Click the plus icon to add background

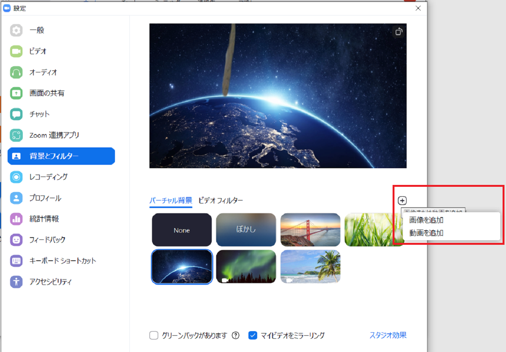click(x=402, y=200)
